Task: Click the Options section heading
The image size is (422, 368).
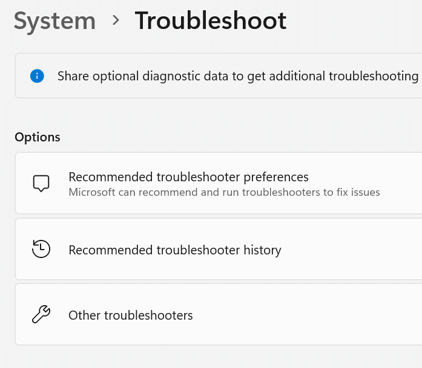Action: point(38,137)
